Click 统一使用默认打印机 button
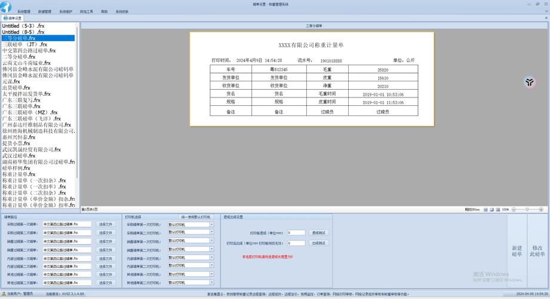The height and width of the screenshot is (299, 550). (196, 217)
